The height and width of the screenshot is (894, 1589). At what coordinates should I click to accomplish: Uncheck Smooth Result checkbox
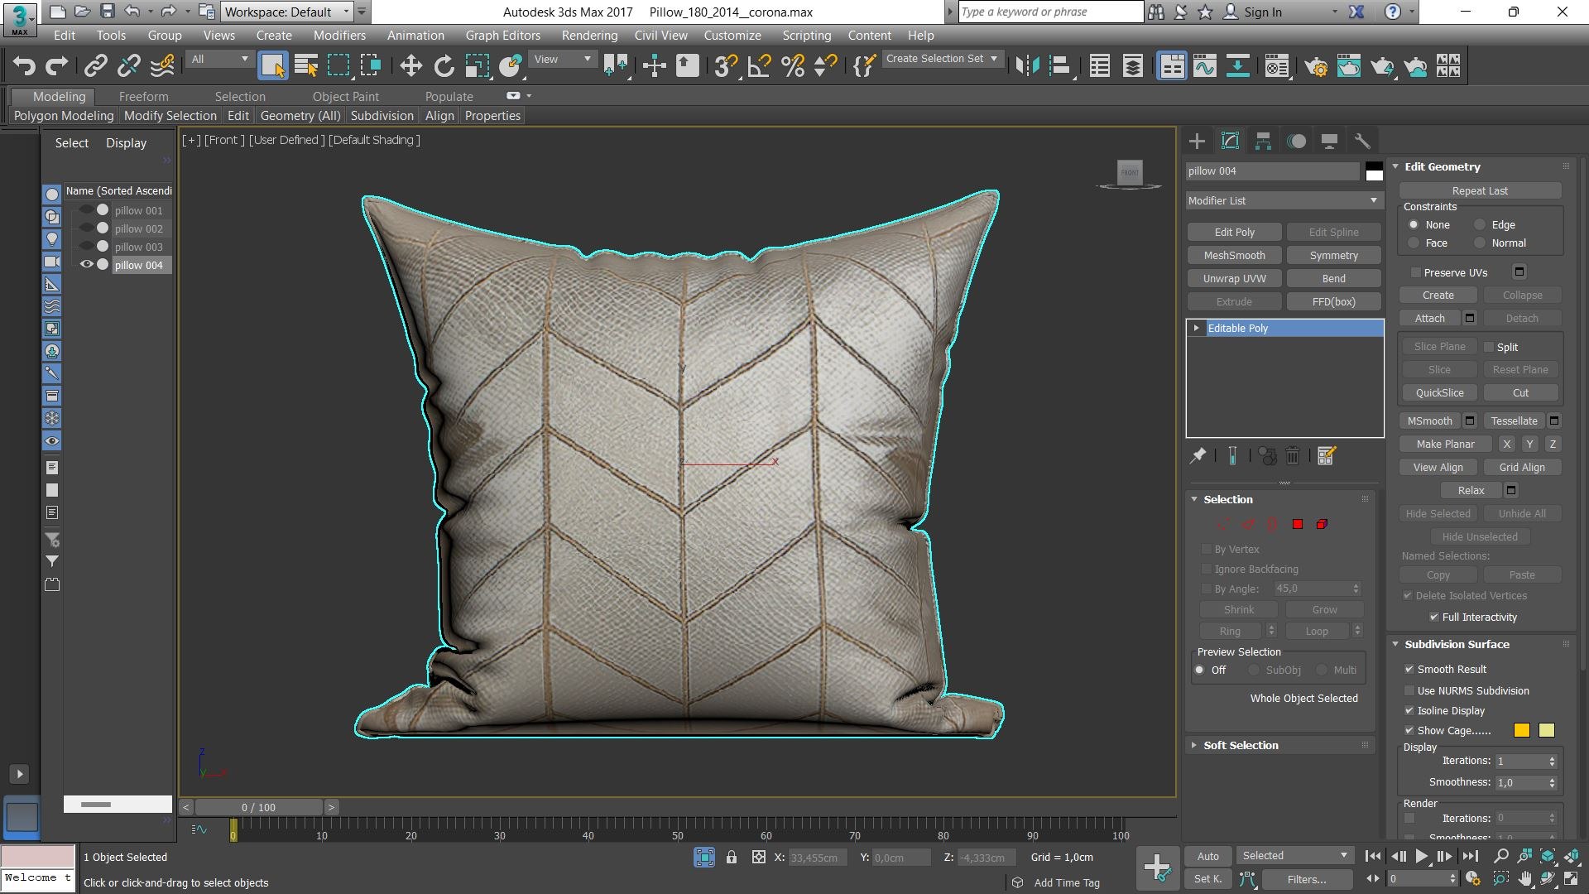[1409, 669]
